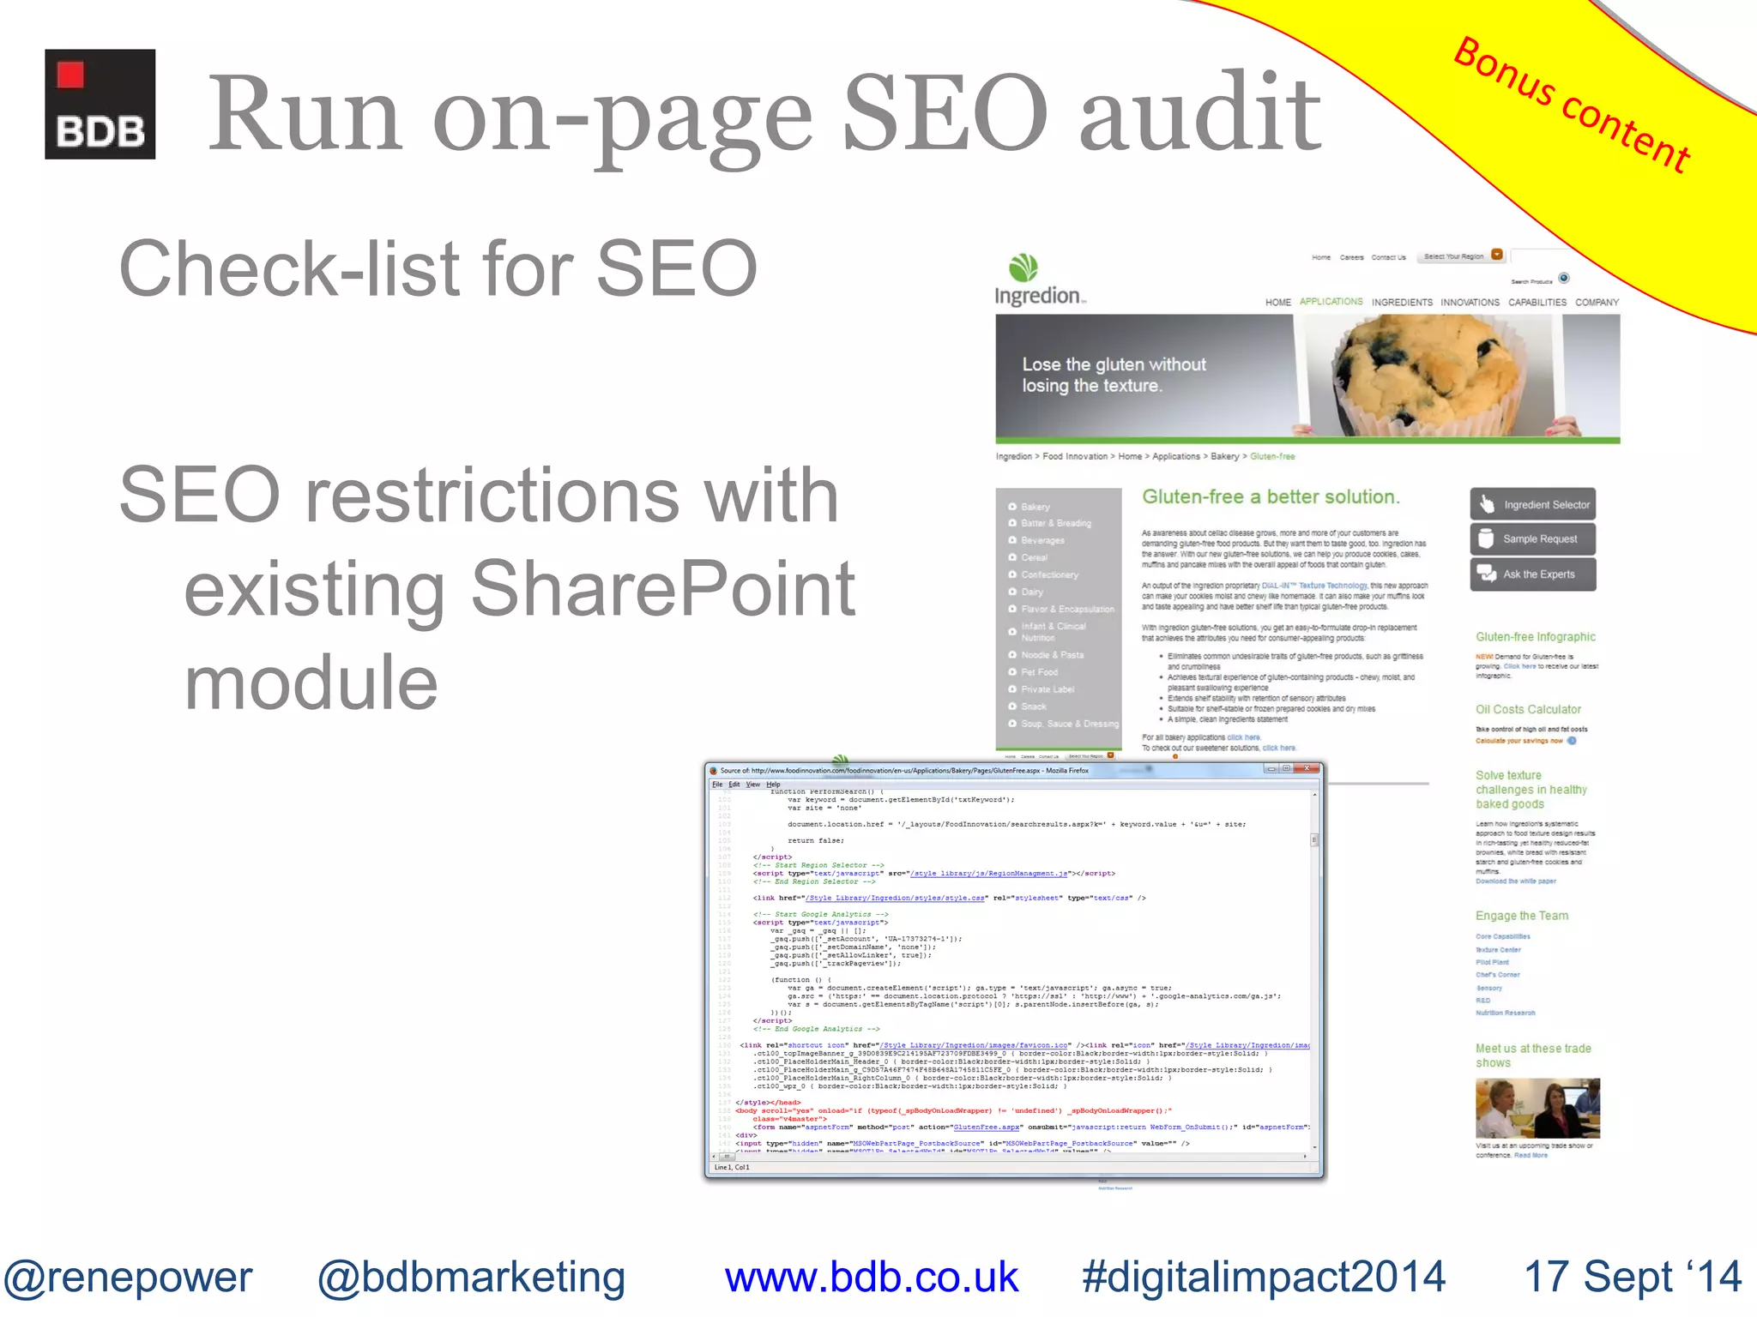Click the Sample Request button

pyautogui.click(x=1533, y=539)
